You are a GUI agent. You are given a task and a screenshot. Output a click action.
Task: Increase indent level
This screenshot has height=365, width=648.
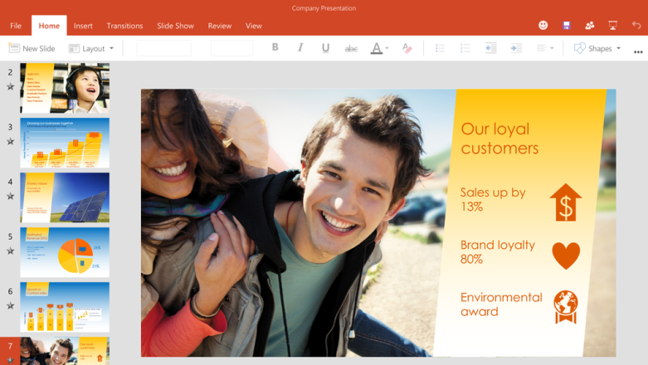[x=516, y=48]
